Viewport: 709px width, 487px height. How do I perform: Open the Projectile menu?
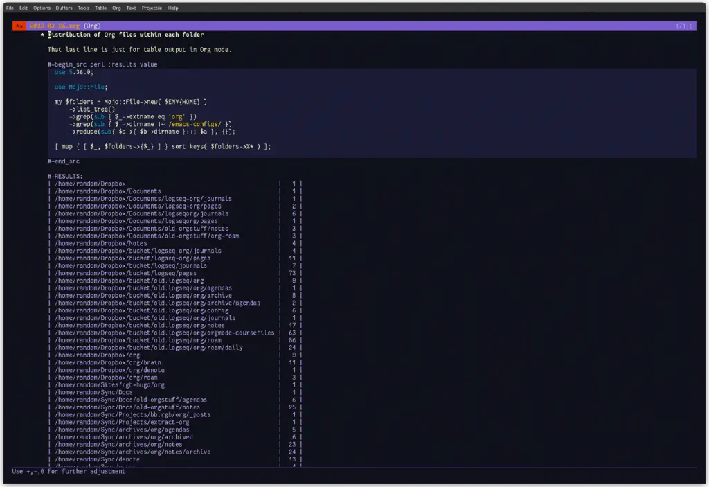(152, 8)
